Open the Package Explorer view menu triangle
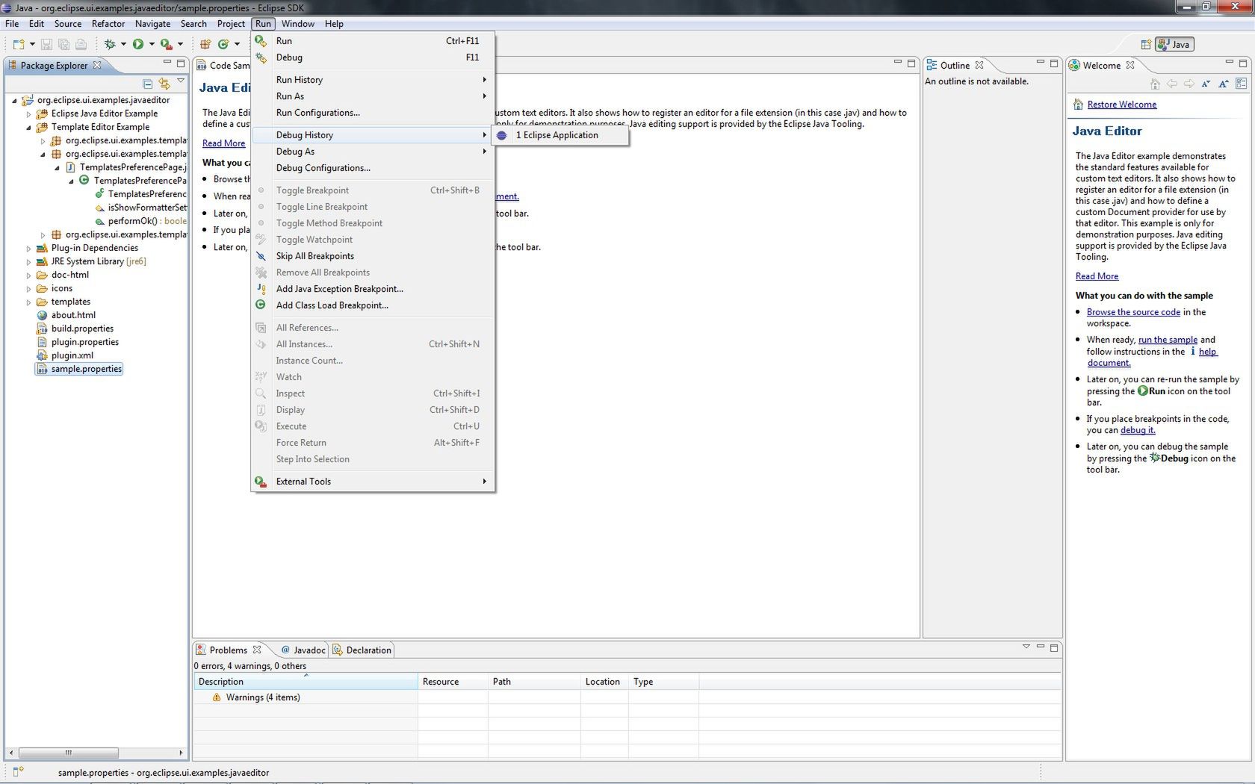This screenshot has width=1255, height=784. coord(181,81)
